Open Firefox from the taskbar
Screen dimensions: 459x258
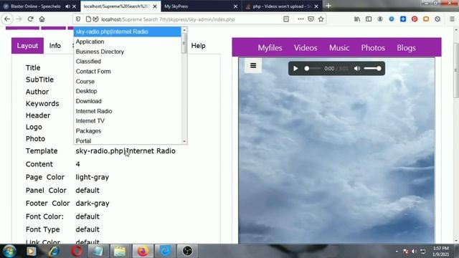click(143, 252)
